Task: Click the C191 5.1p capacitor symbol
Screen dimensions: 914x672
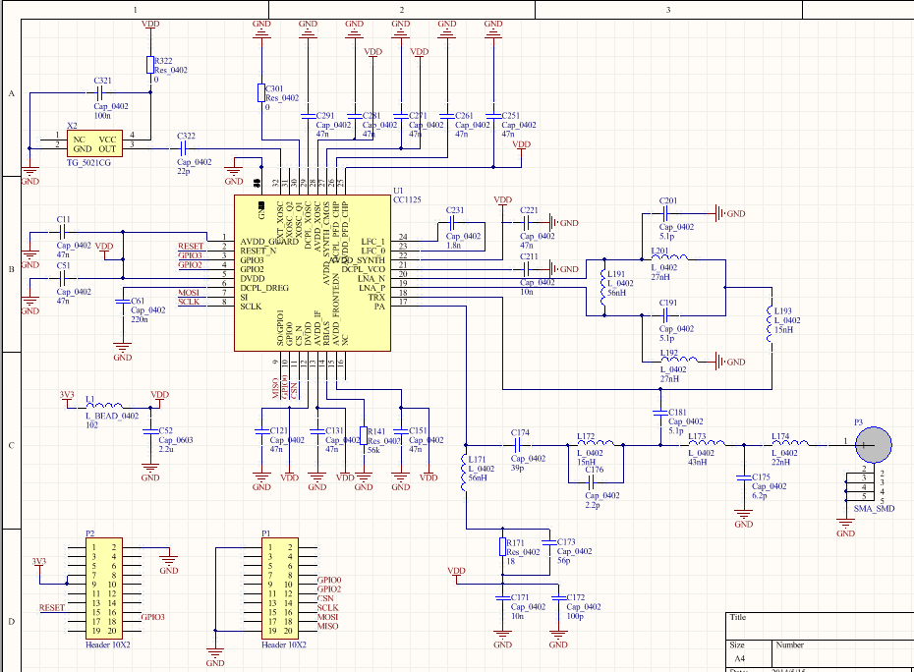Action: click(665, 315)
